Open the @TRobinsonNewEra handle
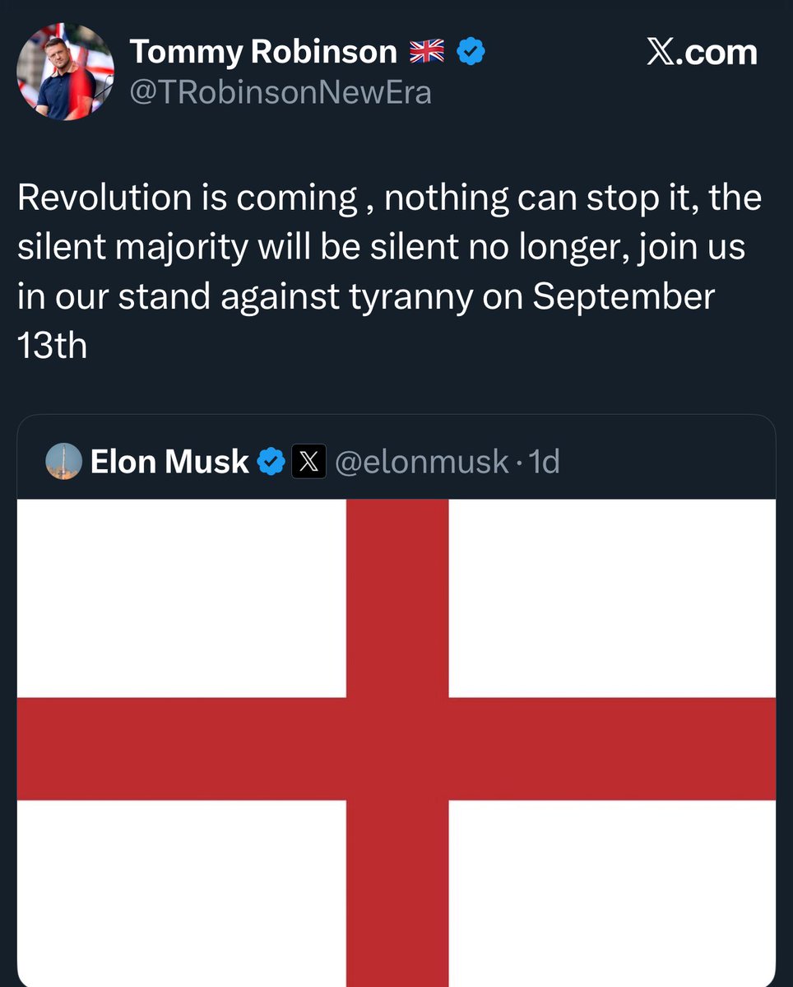Image resolution: width=793 pixels, height=987 pixels. [281, 93]
